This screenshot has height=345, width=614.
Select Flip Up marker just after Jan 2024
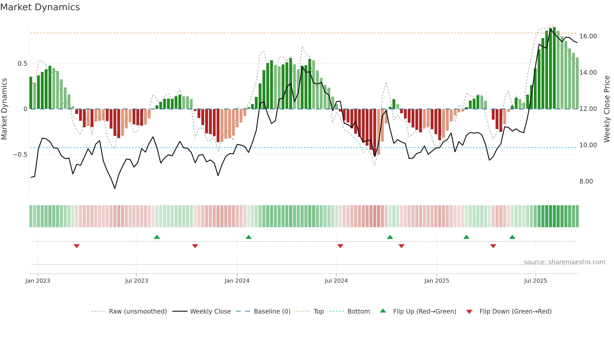[x=249, y=237]
